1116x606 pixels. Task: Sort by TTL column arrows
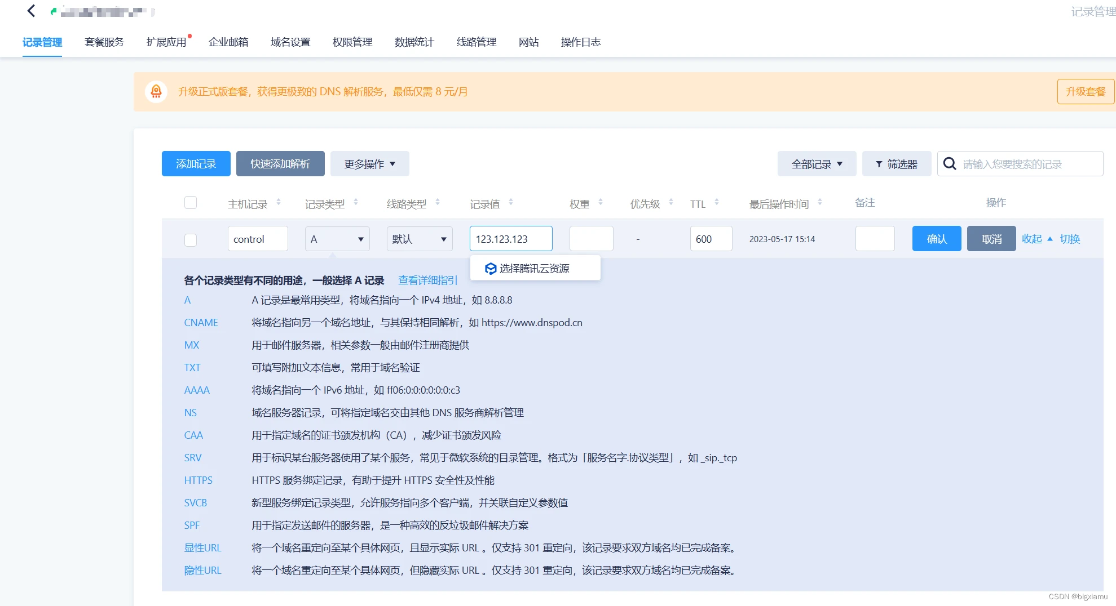[x=717, y=202]
